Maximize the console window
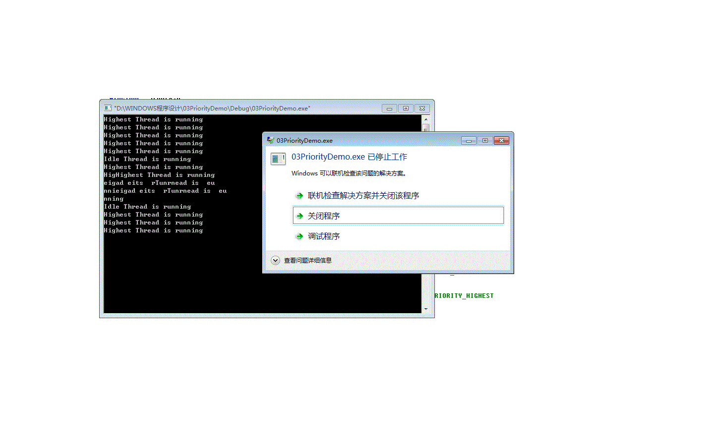Screen dimensions: 714x446 (x=406, y=109)
